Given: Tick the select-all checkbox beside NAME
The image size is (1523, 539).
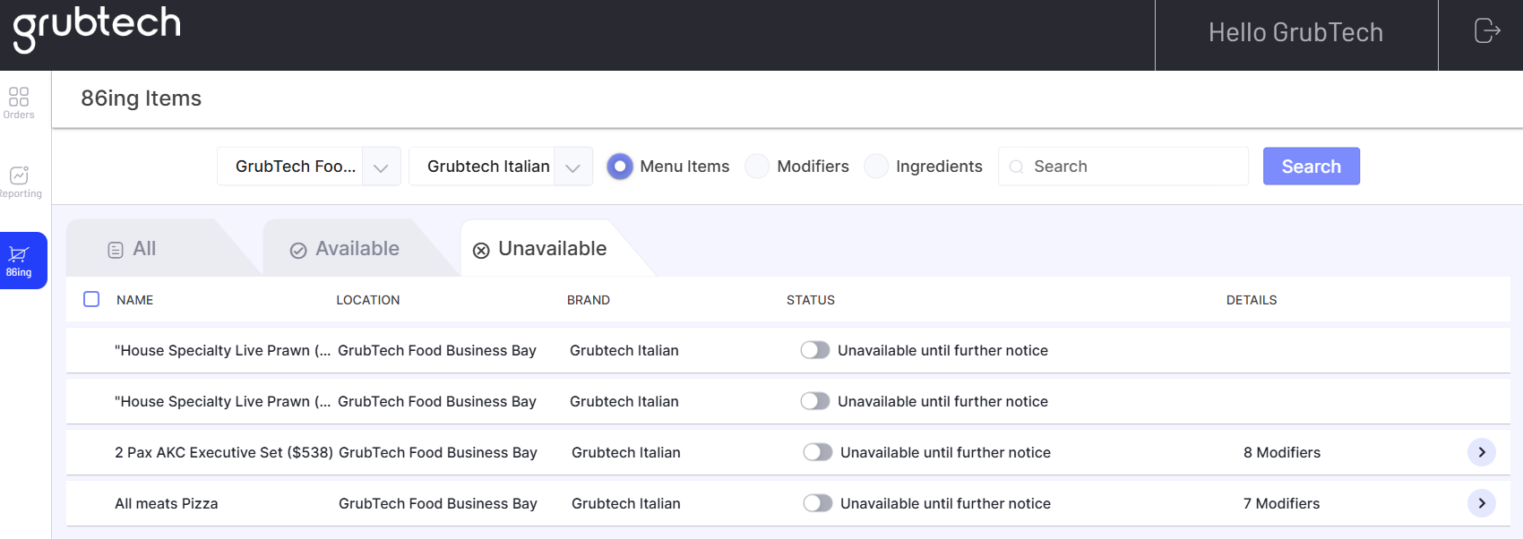Looking at the screenshot, I should [91, 299].
